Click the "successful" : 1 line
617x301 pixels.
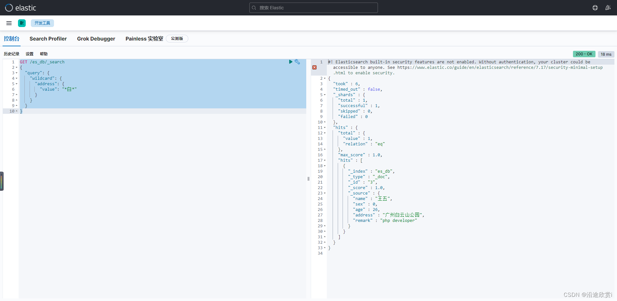pyautogui.click(x=359, y=106)
